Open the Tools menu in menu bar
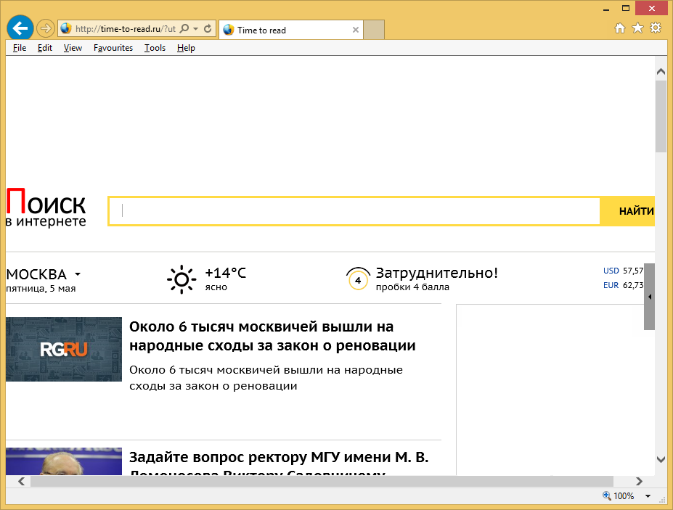This screenshot has height=510, width=673. click(x=155, y=48)
